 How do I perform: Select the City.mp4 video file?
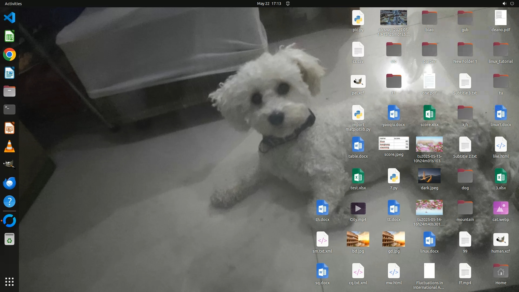point(358,208)
